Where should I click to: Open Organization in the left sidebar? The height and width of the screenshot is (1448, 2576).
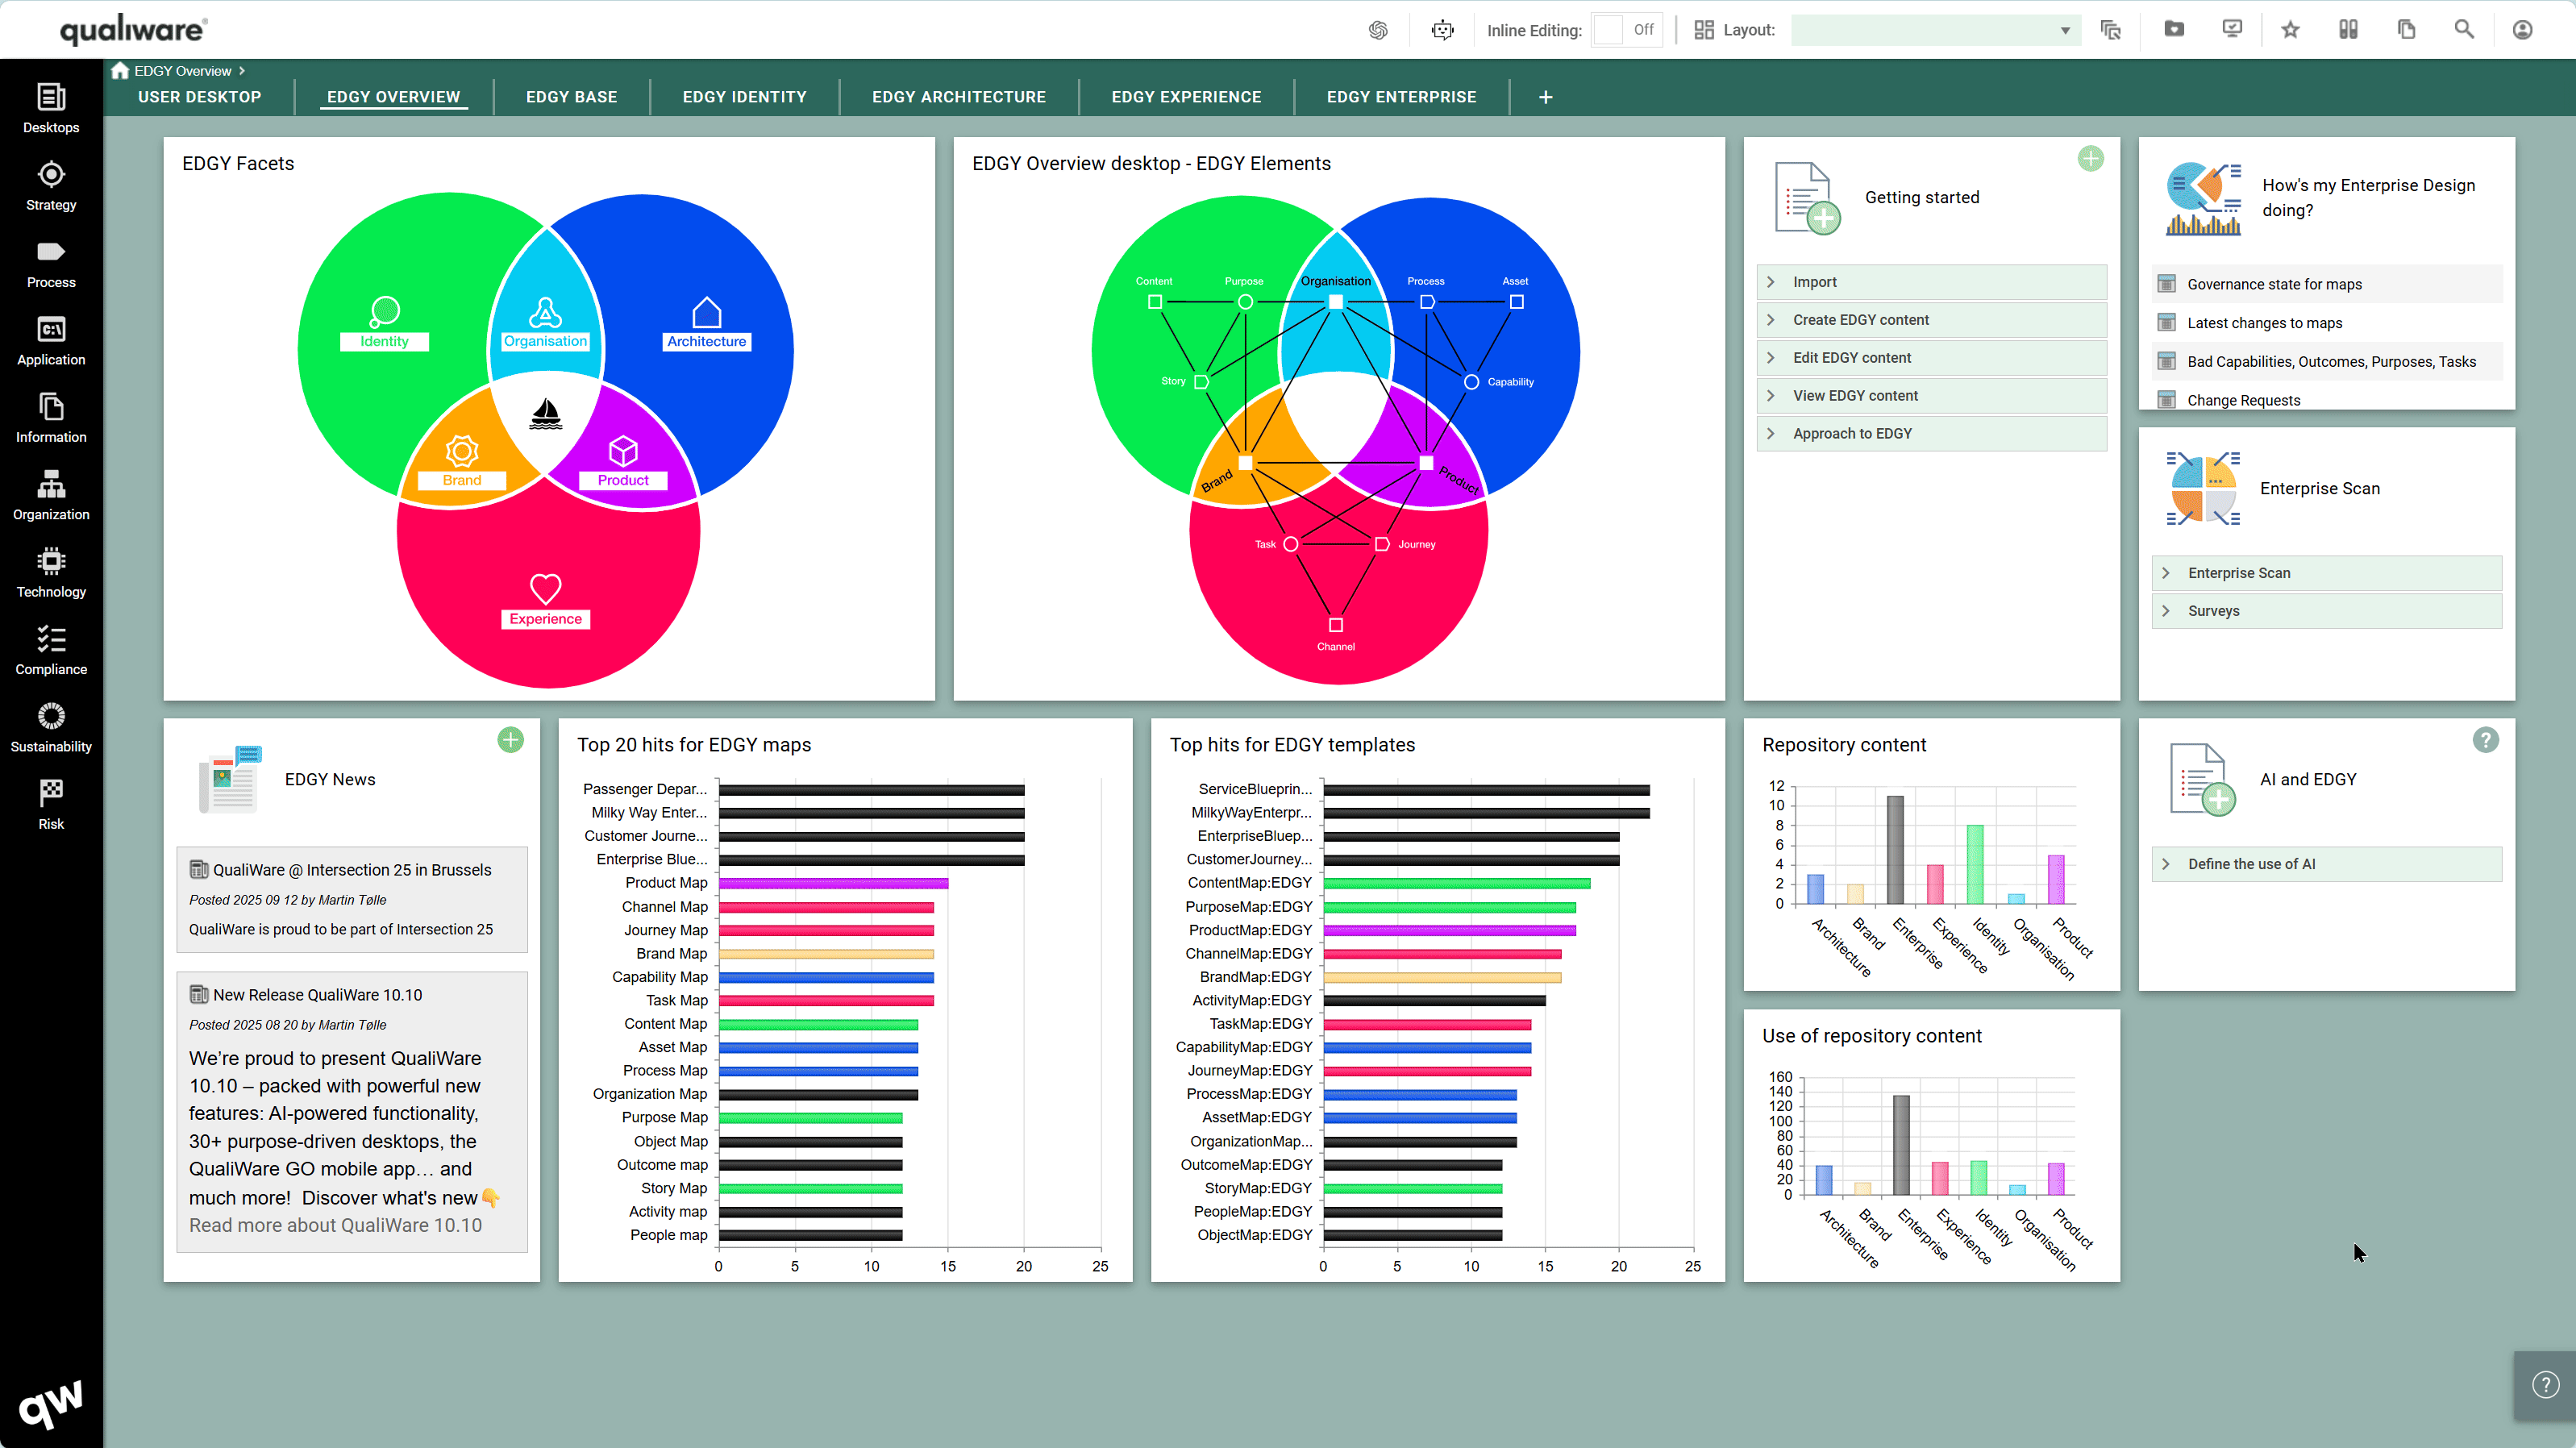tap(51, 496)
